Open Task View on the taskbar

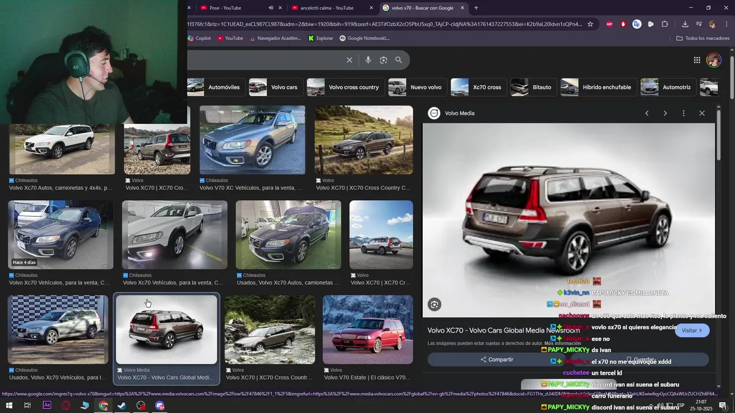click(x=27, y=406)
